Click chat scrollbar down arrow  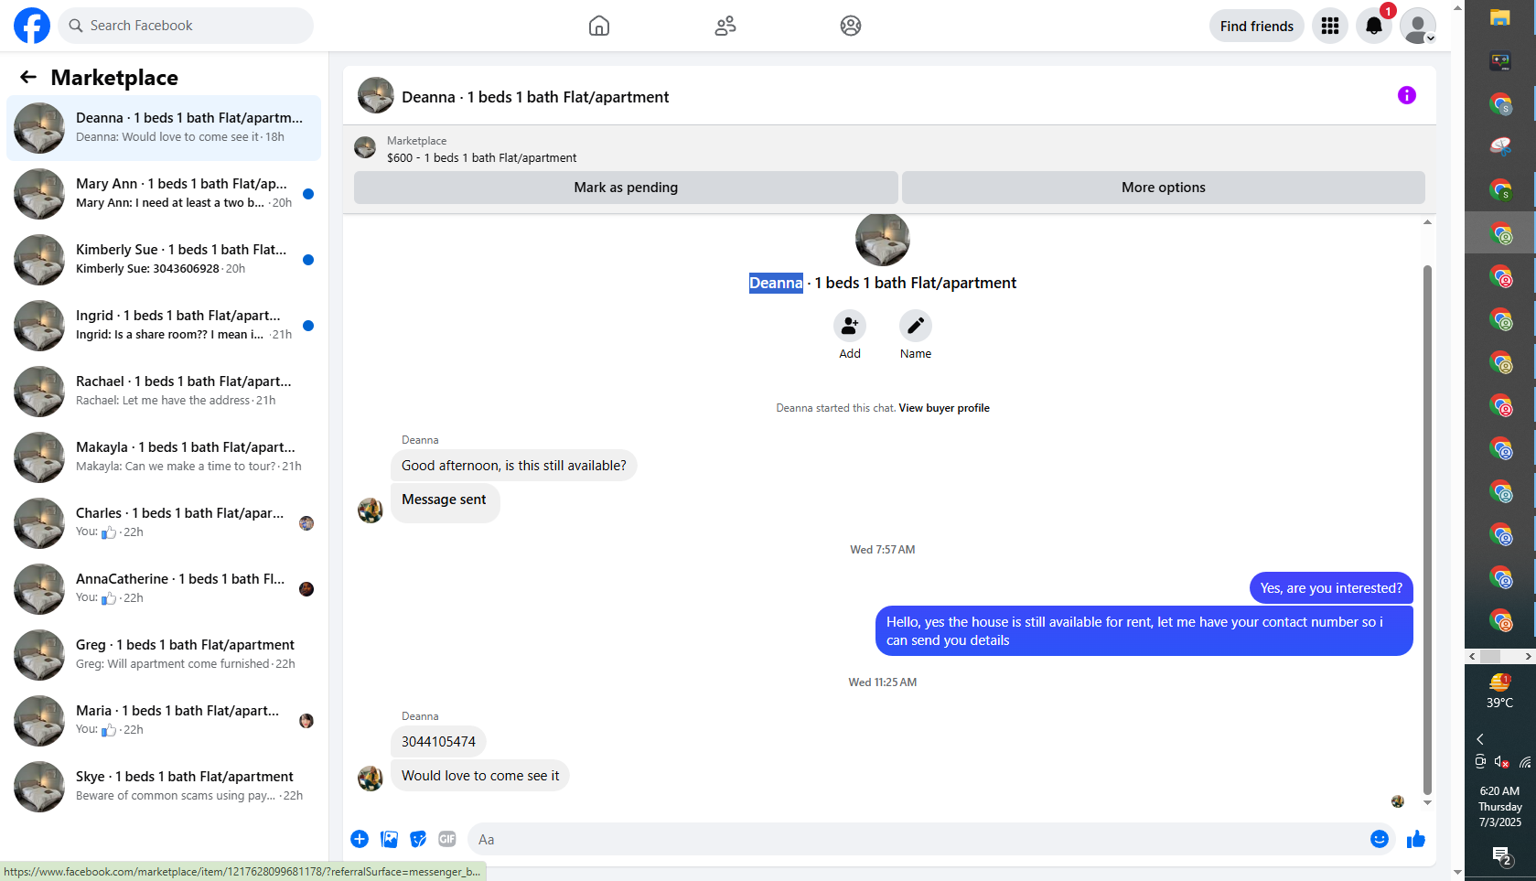pos(1427,803)
